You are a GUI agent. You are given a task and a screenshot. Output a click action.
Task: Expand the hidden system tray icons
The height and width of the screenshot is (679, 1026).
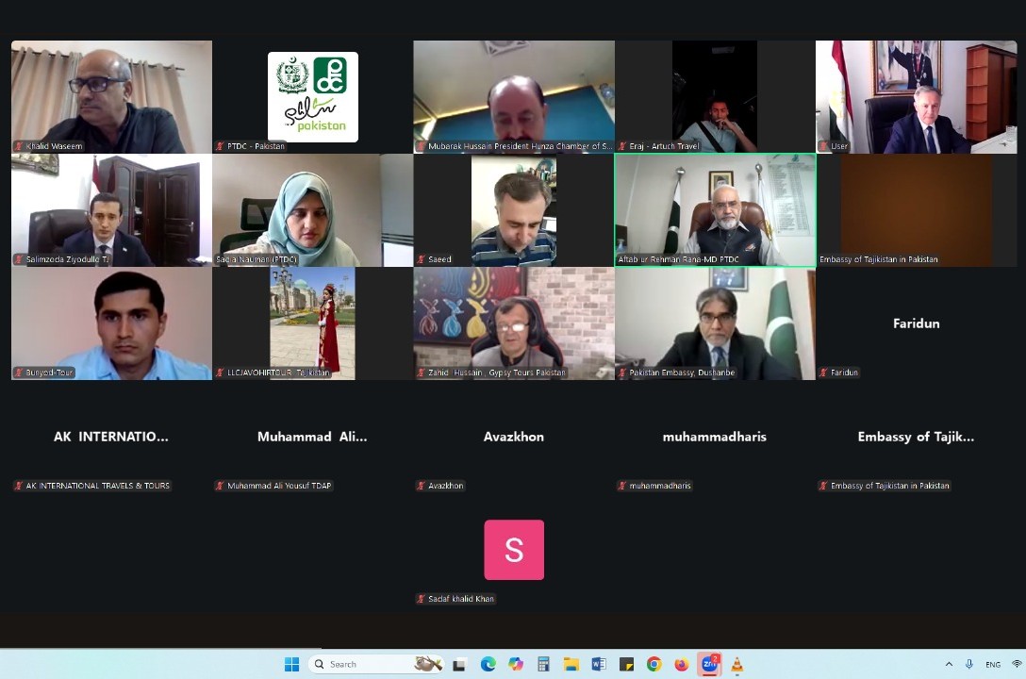pos(949,664)
